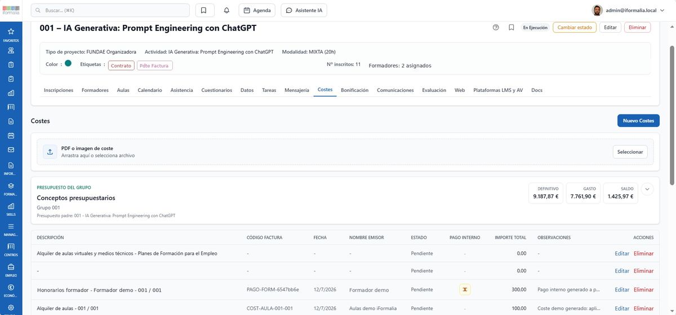This screenshot has width=676, height=315.
Task: Delete the Alquiler de aulas - 001 row
Action: (644, 308)
